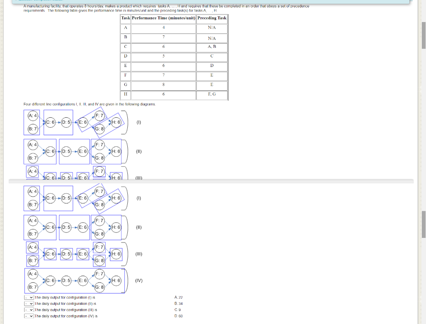
Task: Click 'The daily output for configuration (I) is'
Action: point(65,297)
